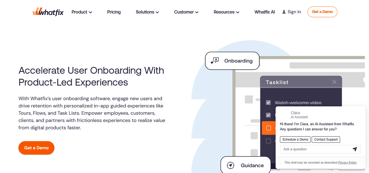
Task: Open Whatfix AI from navigation
Action: pos(265,12)
